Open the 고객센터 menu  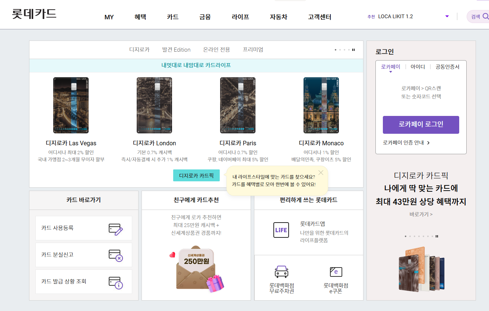(x=320, y=17)
